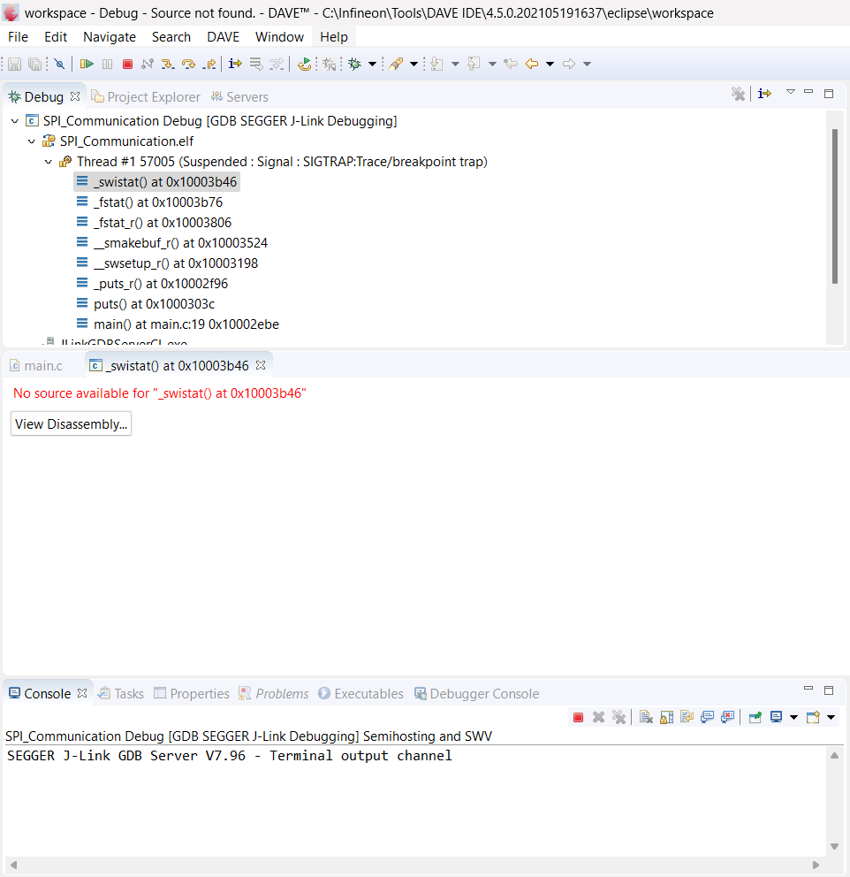Save the current editor file
Viewport: 850px width, 877px height.
[x=13, y=63]
